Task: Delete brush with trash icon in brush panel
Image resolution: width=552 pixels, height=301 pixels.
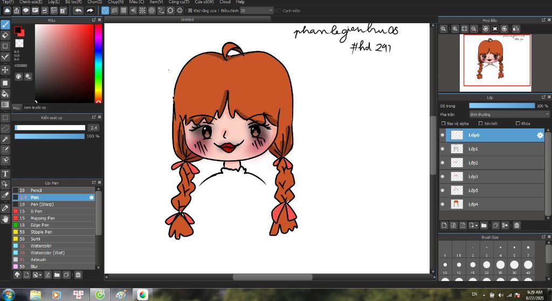Action: tap(78, 275)
